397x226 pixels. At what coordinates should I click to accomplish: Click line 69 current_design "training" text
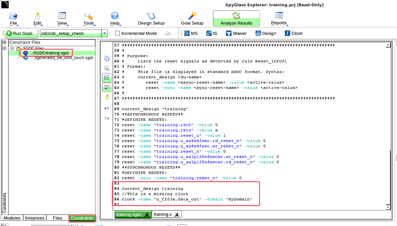click(155, 109)
